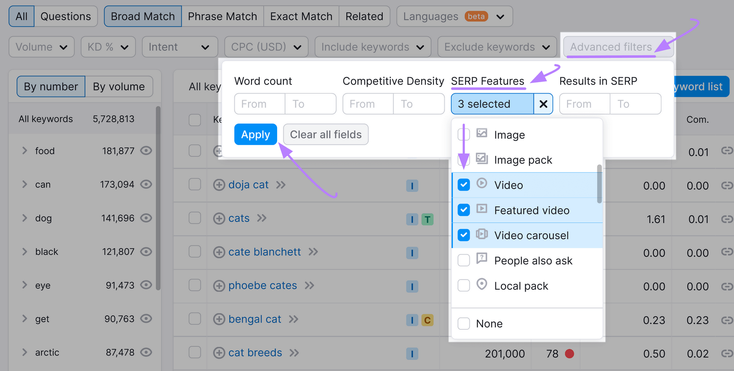Click the plus icon beside cate blanchett
This screenshot has width=734, height=371.
(x=219, y=252)
